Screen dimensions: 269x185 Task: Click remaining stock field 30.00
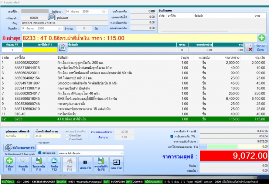pyautogui.click(x=125, y=132)
